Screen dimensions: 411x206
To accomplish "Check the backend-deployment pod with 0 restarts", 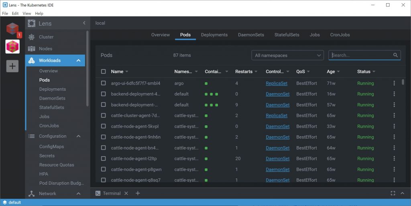I will click(104, 94).
